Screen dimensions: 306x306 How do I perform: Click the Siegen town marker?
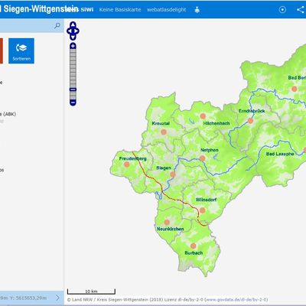pyautogui.click(x=173, y=174)
